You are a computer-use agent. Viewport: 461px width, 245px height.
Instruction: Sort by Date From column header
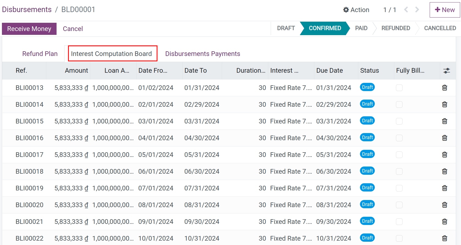pos(159,71)
